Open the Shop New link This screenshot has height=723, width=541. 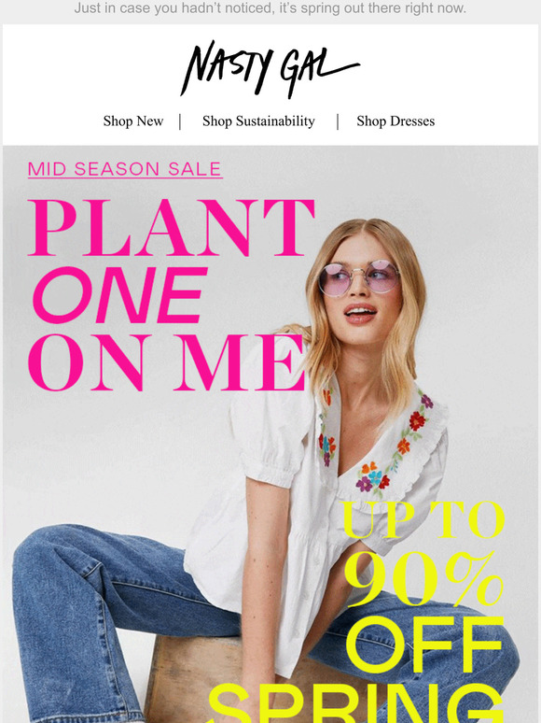[x=133, y=121]
